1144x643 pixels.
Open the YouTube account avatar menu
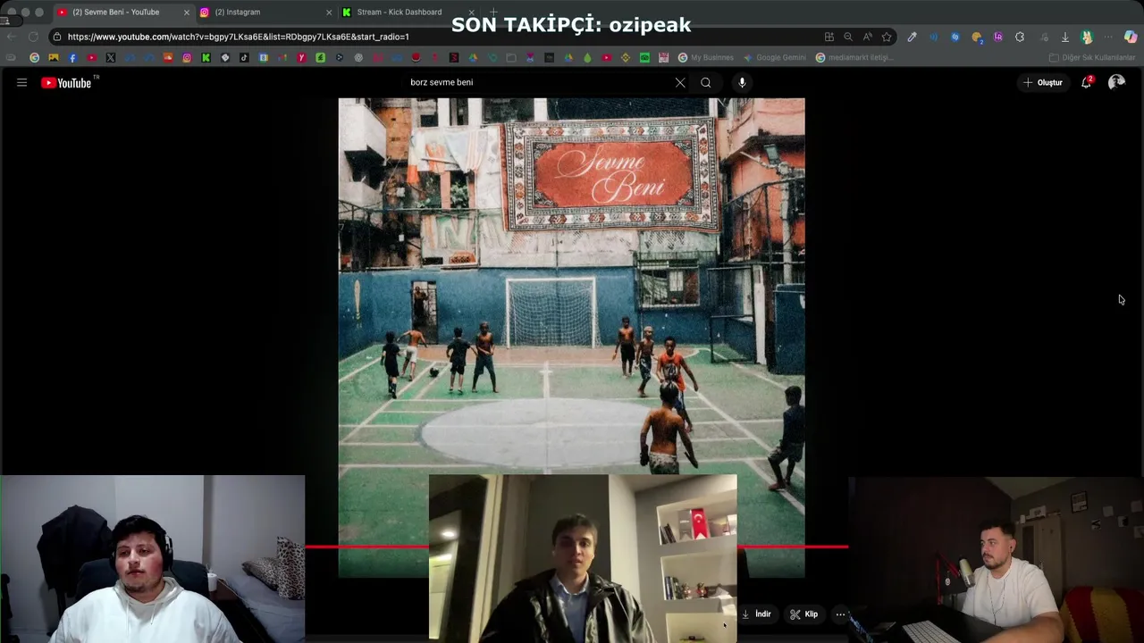(x=1116, y=82)
